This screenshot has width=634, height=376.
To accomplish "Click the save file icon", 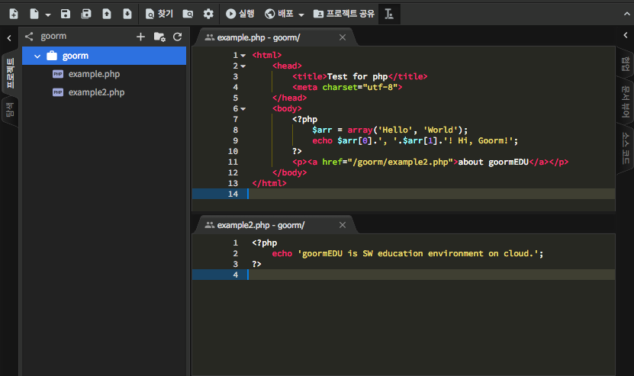I will (66, 14).
